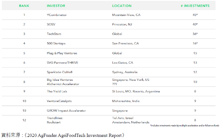Viewport: 221px width, 139px height.
Task: Click Trendlines row's 8 investments value
Action: click(195, 120)
